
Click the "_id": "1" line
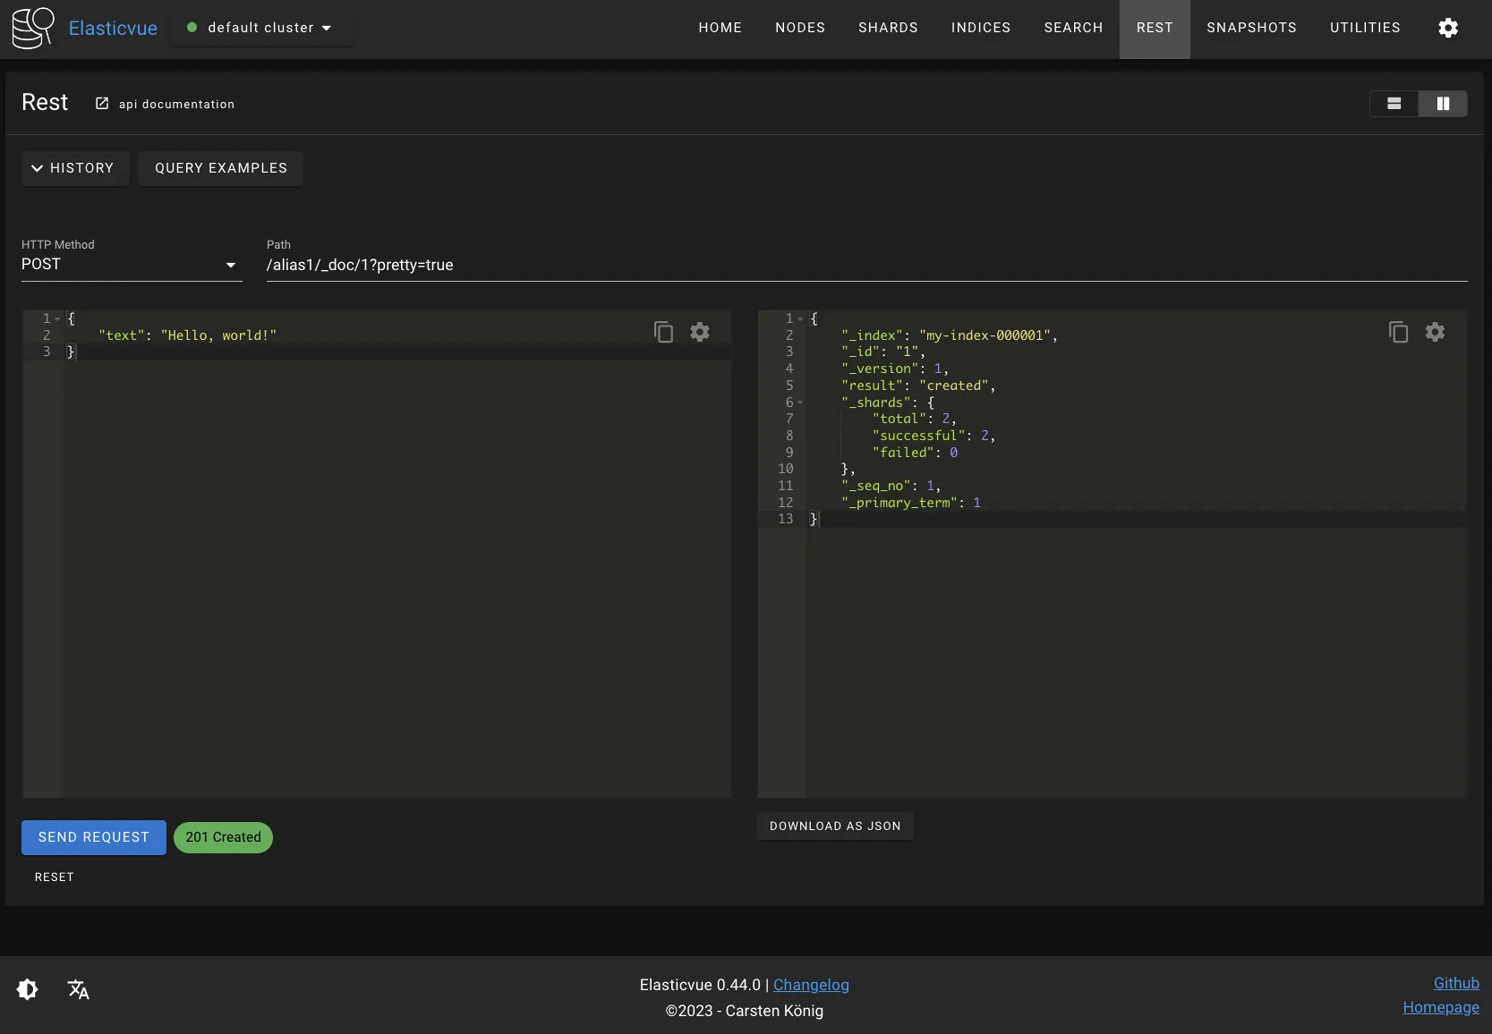(x=882, y=352)
